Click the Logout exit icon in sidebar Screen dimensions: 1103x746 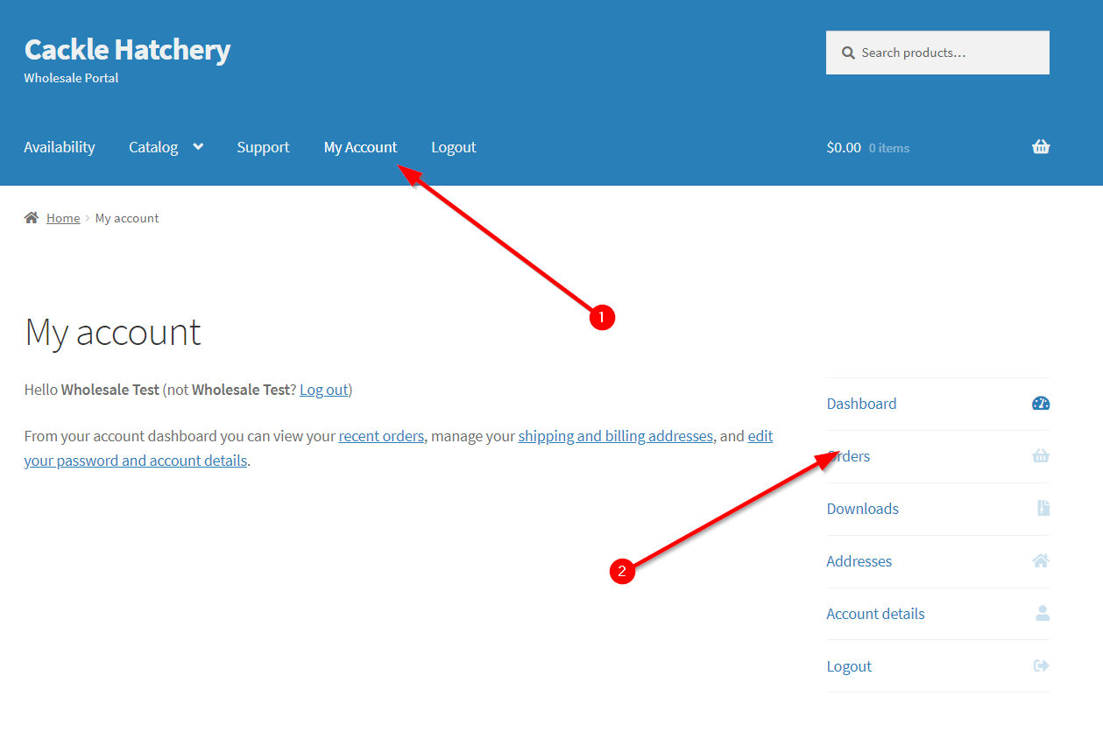(x=1042, y=666)
